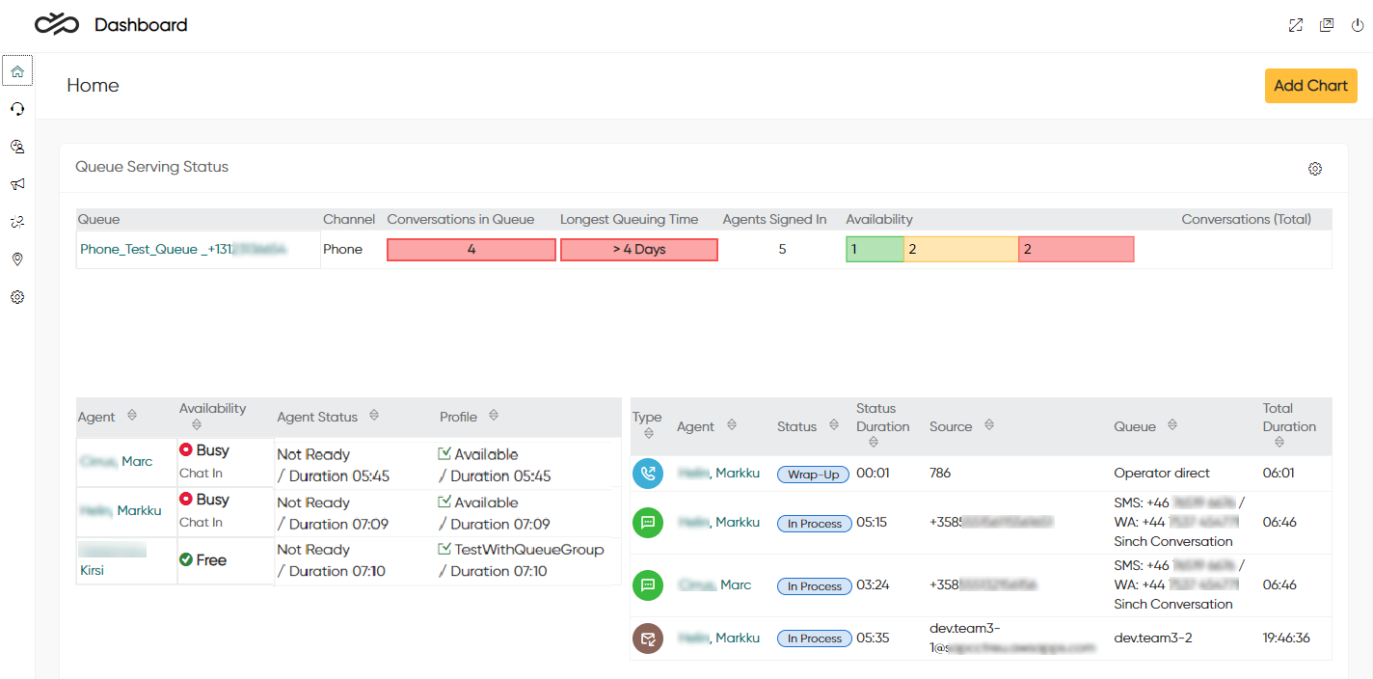This screenshot has height=679, width=1373.
Task: Sort by Agent column beside Type
Action: point(731,425)
